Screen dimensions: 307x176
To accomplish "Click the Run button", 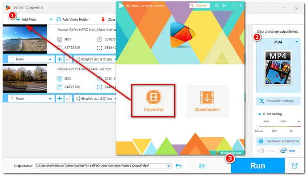I will pos(258,166).
